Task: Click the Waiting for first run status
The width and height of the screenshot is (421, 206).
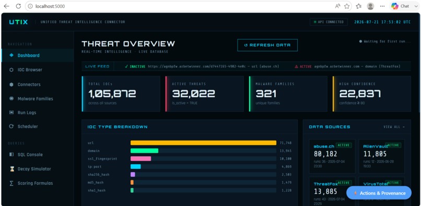Action: coord(385,41)
